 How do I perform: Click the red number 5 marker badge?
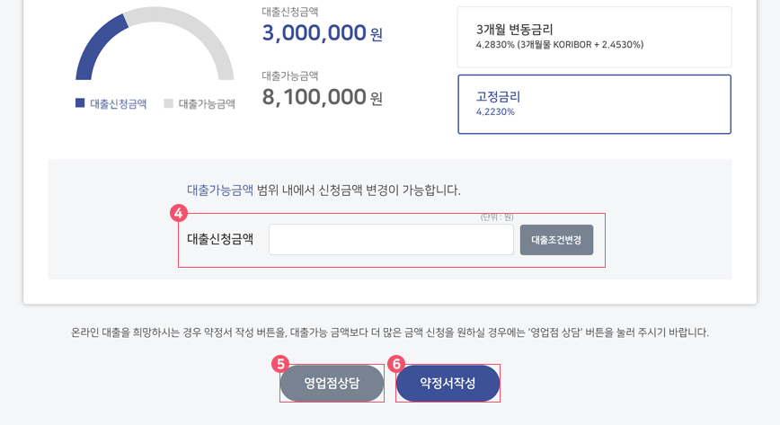point(280,364)
